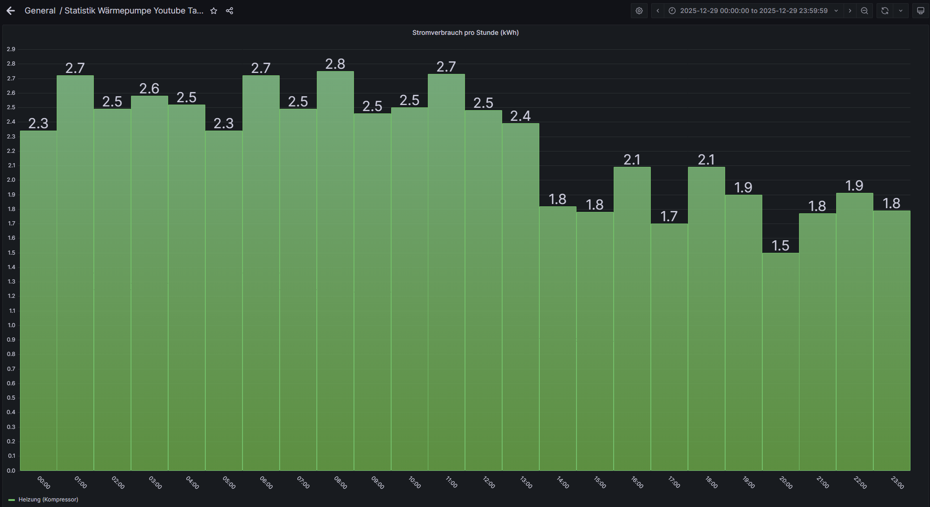
Task: Open the time range picker dropdown
Action: pos(753,11)
